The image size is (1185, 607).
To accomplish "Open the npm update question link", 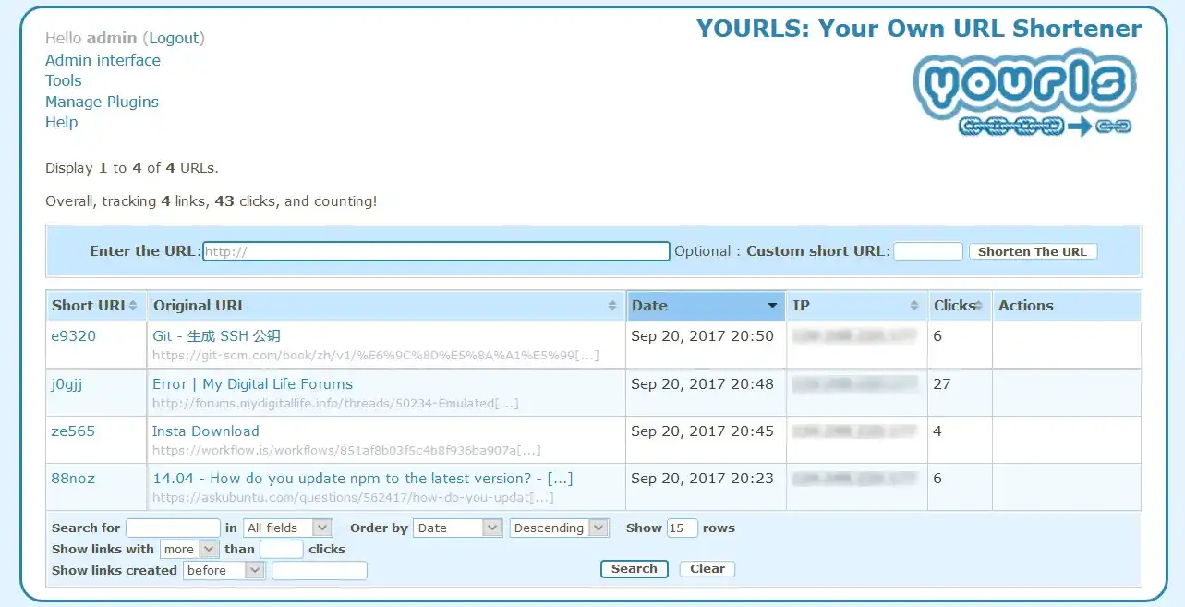I will click(363, 479).
